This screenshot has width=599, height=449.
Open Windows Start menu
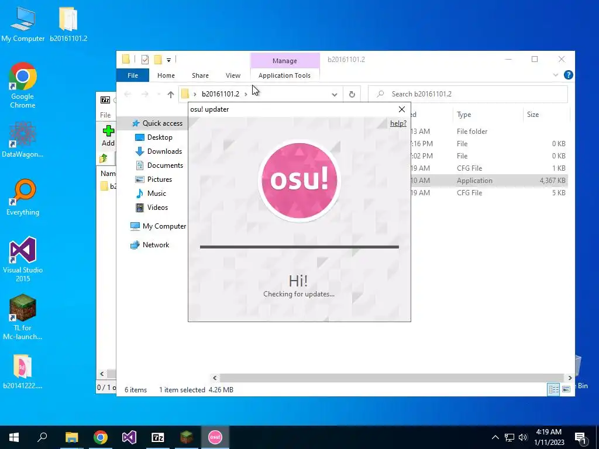[14, 437]
